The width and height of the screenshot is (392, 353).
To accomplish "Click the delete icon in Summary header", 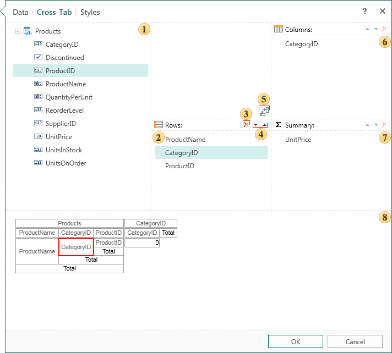I will coord(384,125).
